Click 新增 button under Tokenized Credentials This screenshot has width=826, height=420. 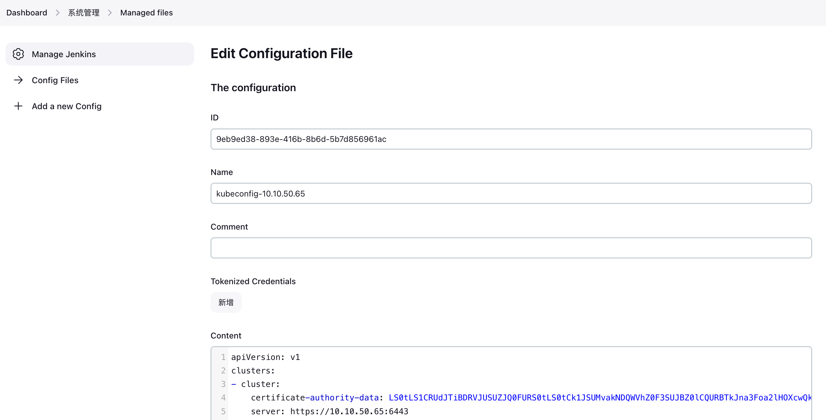point(226,302)
